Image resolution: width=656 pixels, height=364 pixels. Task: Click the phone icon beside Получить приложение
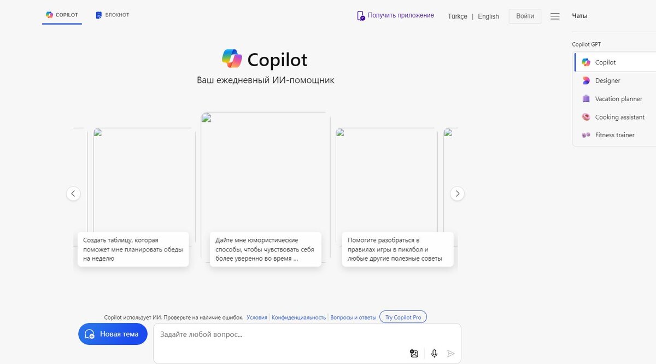(x=361, y=16)
